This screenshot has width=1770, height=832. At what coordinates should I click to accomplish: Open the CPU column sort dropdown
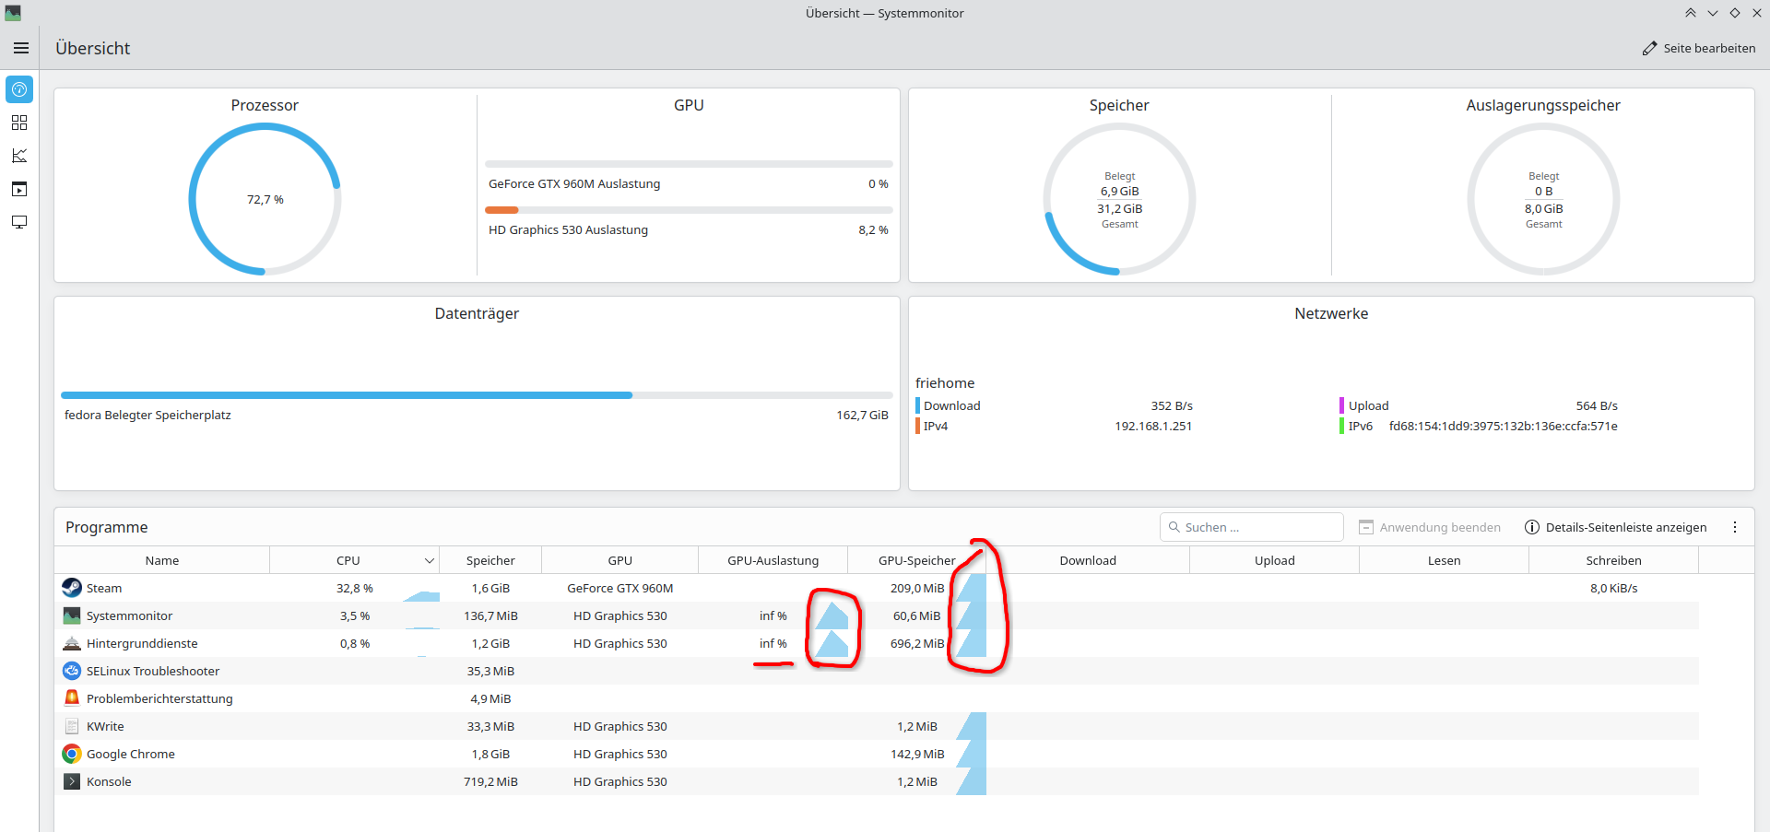tap(430, 559)
